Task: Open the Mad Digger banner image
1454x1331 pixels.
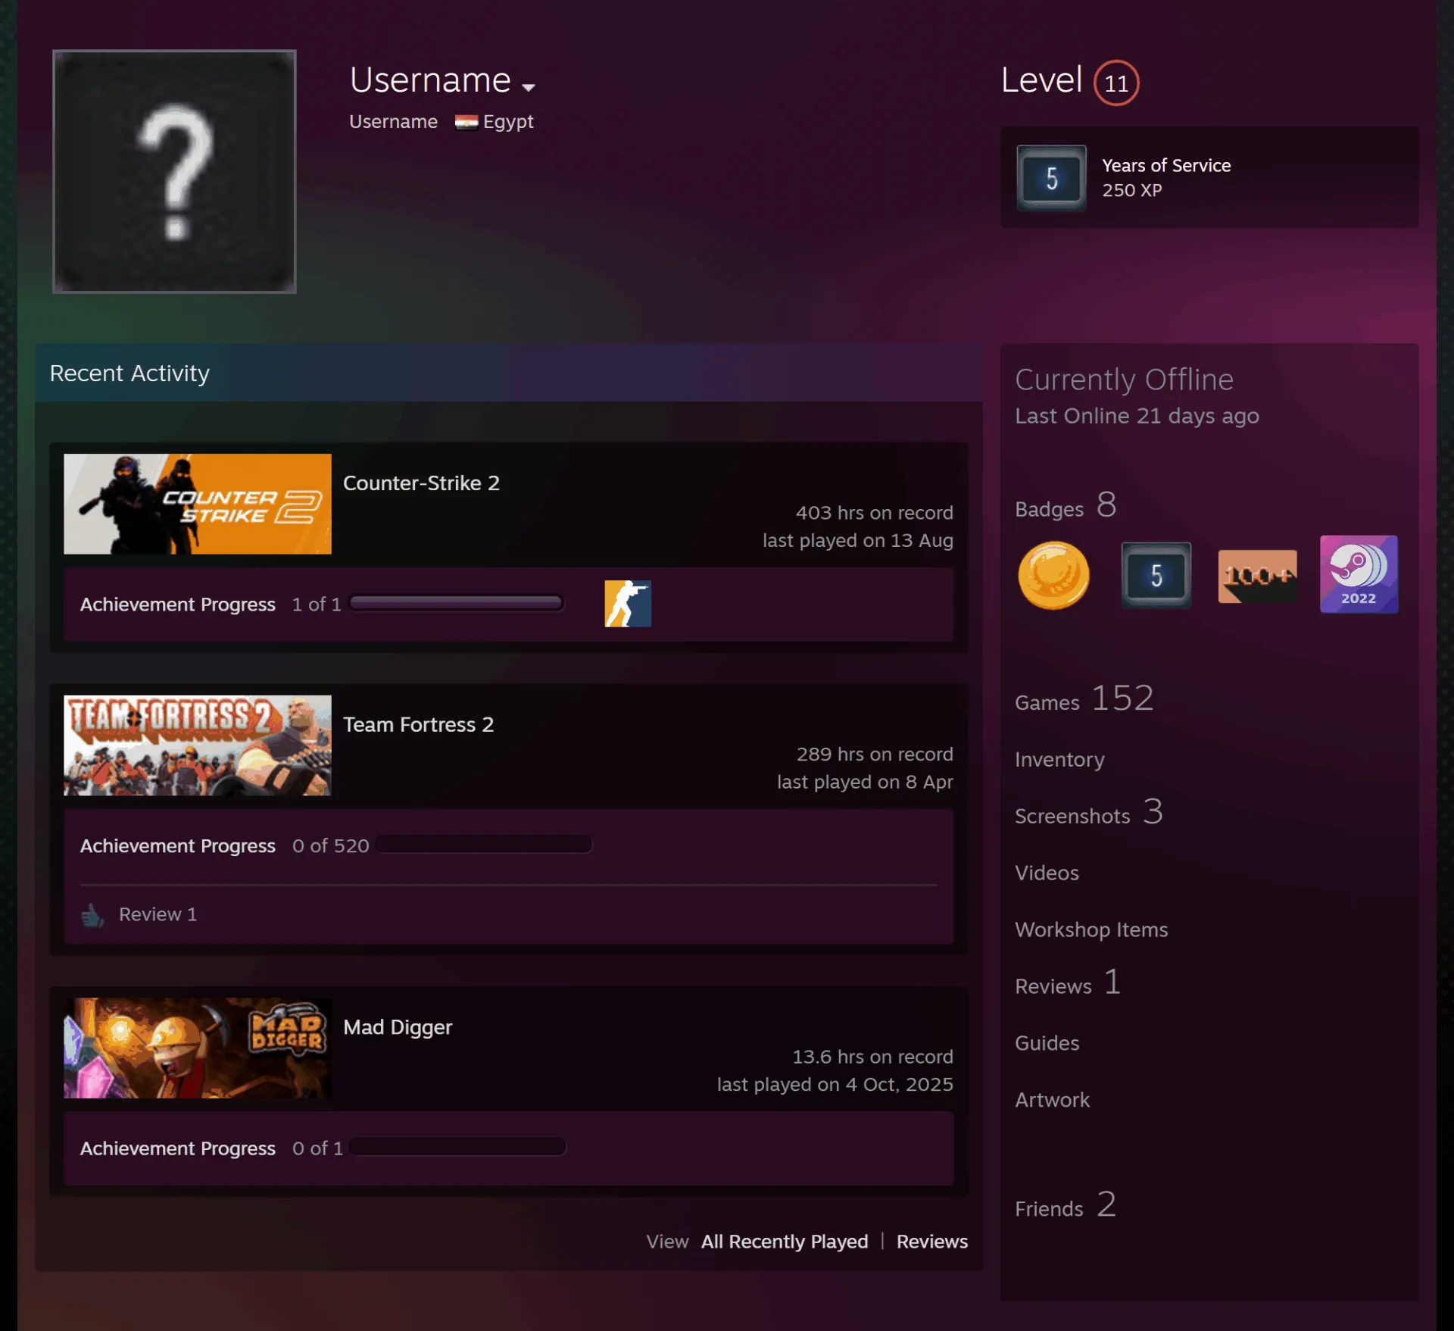Action: [x=198, y=1048]
